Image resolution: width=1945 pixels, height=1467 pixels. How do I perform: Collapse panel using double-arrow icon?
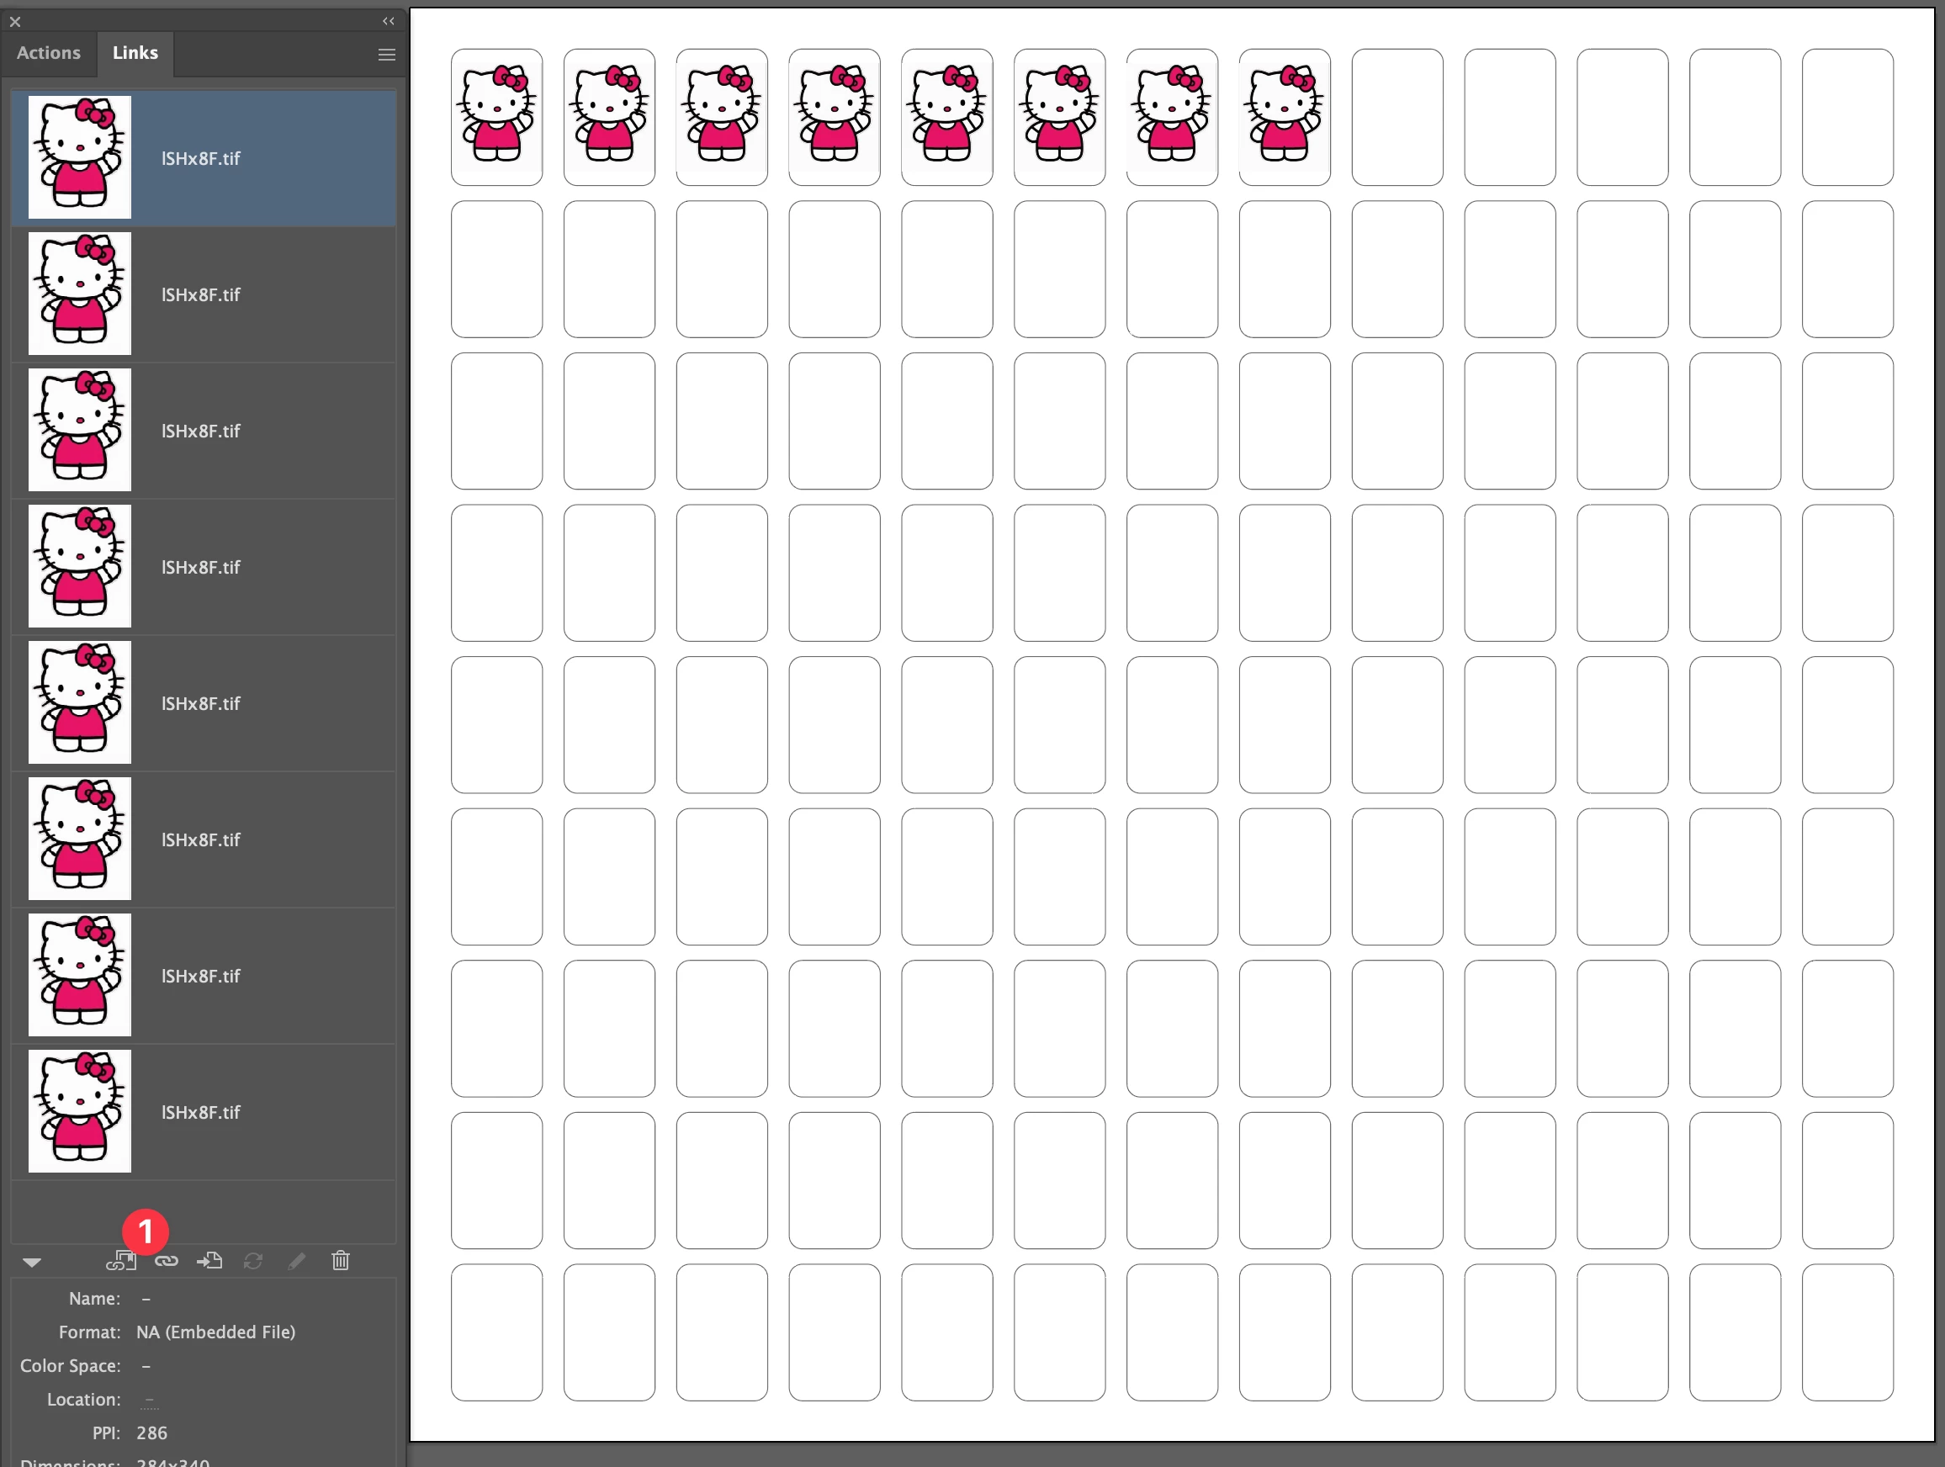[x=388, y=21]
